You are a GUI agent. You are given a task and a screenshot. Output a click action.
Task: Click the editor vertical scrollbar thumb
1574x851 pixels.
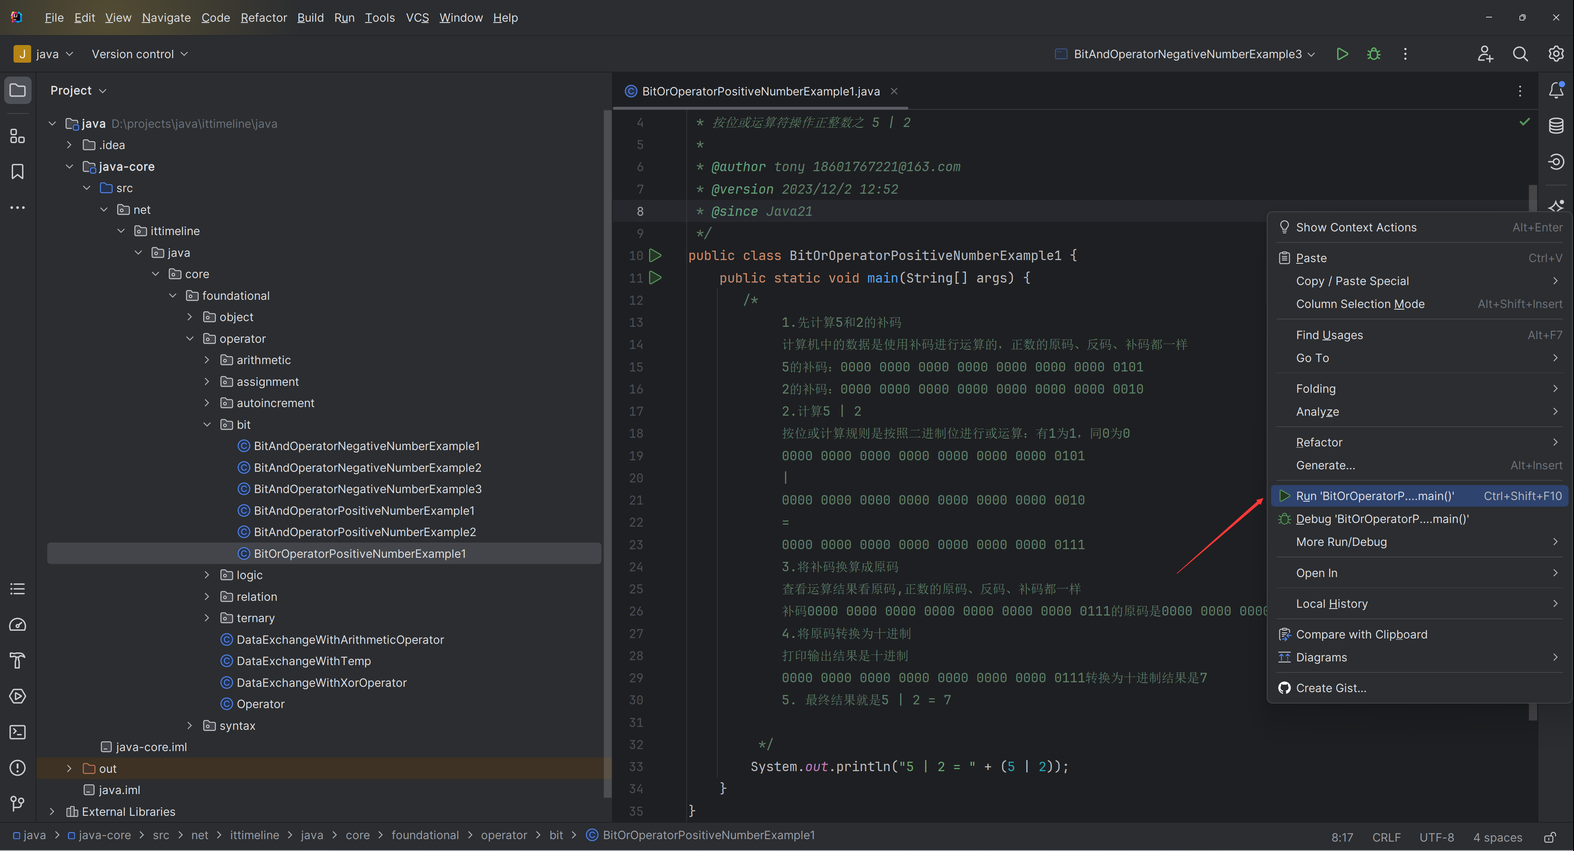(1533, 452)
